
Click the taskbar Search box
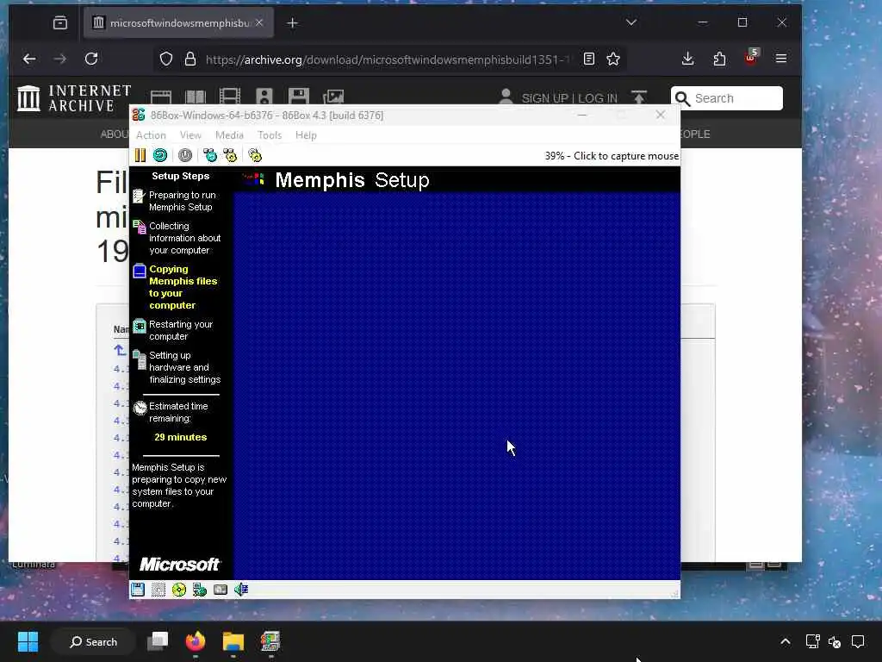pyautogui.click(x=93, y=641)
